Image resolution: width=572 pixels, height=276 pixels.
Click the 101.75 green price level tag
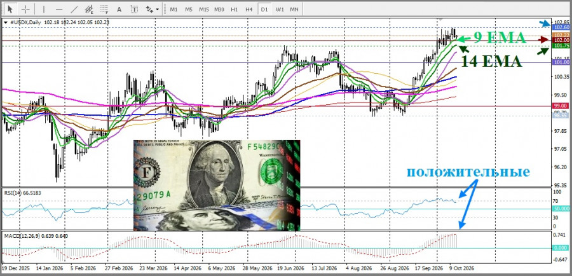tap(561, 46)
